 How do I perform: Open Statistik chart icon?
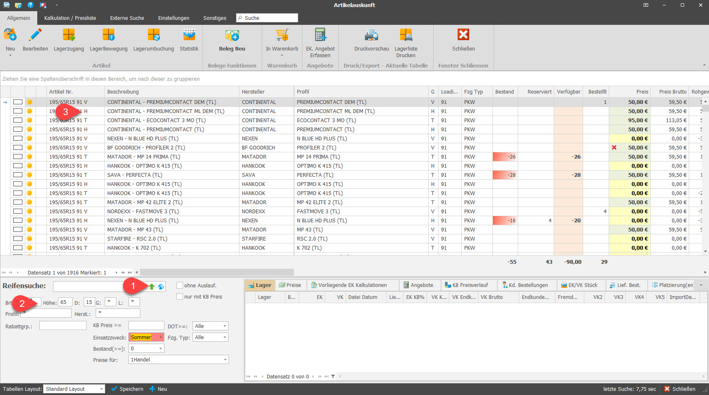(x=189, y=35)
